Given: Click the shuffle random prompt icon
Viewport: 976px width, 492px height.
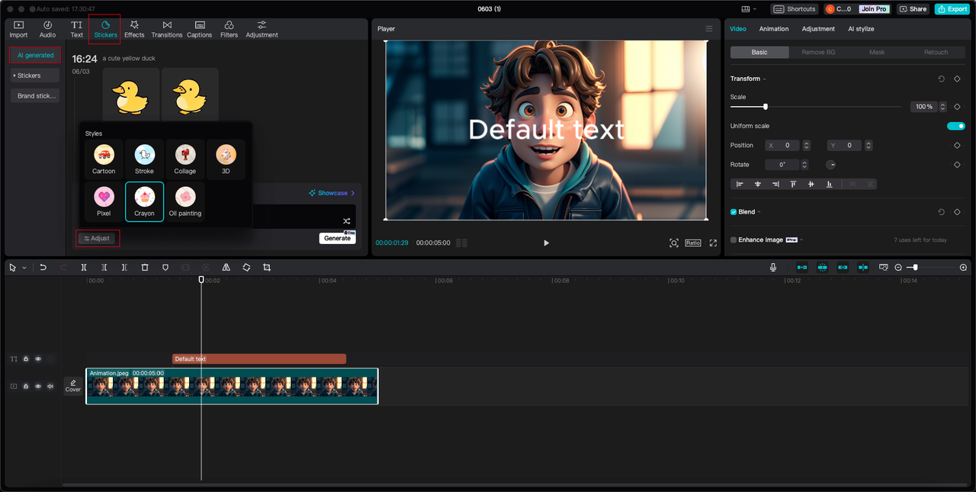Looking at the screenshot, I should click(x=346, y=221).
